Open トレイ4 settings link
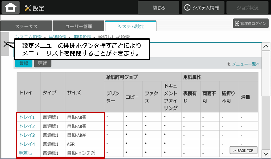 click(x=27, y=144)
